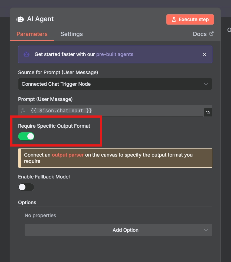
Task: Switch to the Settings tab
Action: pos(72,34)
